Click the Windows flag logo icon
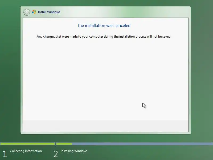This screenshot has width=213, height=160. tap(34, 12)
